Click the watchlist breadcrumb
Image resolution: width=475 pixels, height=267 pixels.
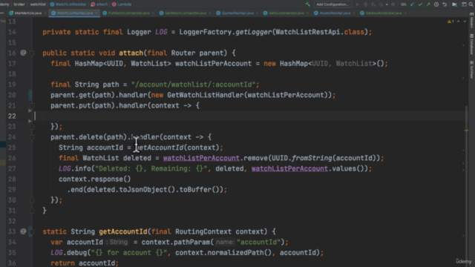38,4
